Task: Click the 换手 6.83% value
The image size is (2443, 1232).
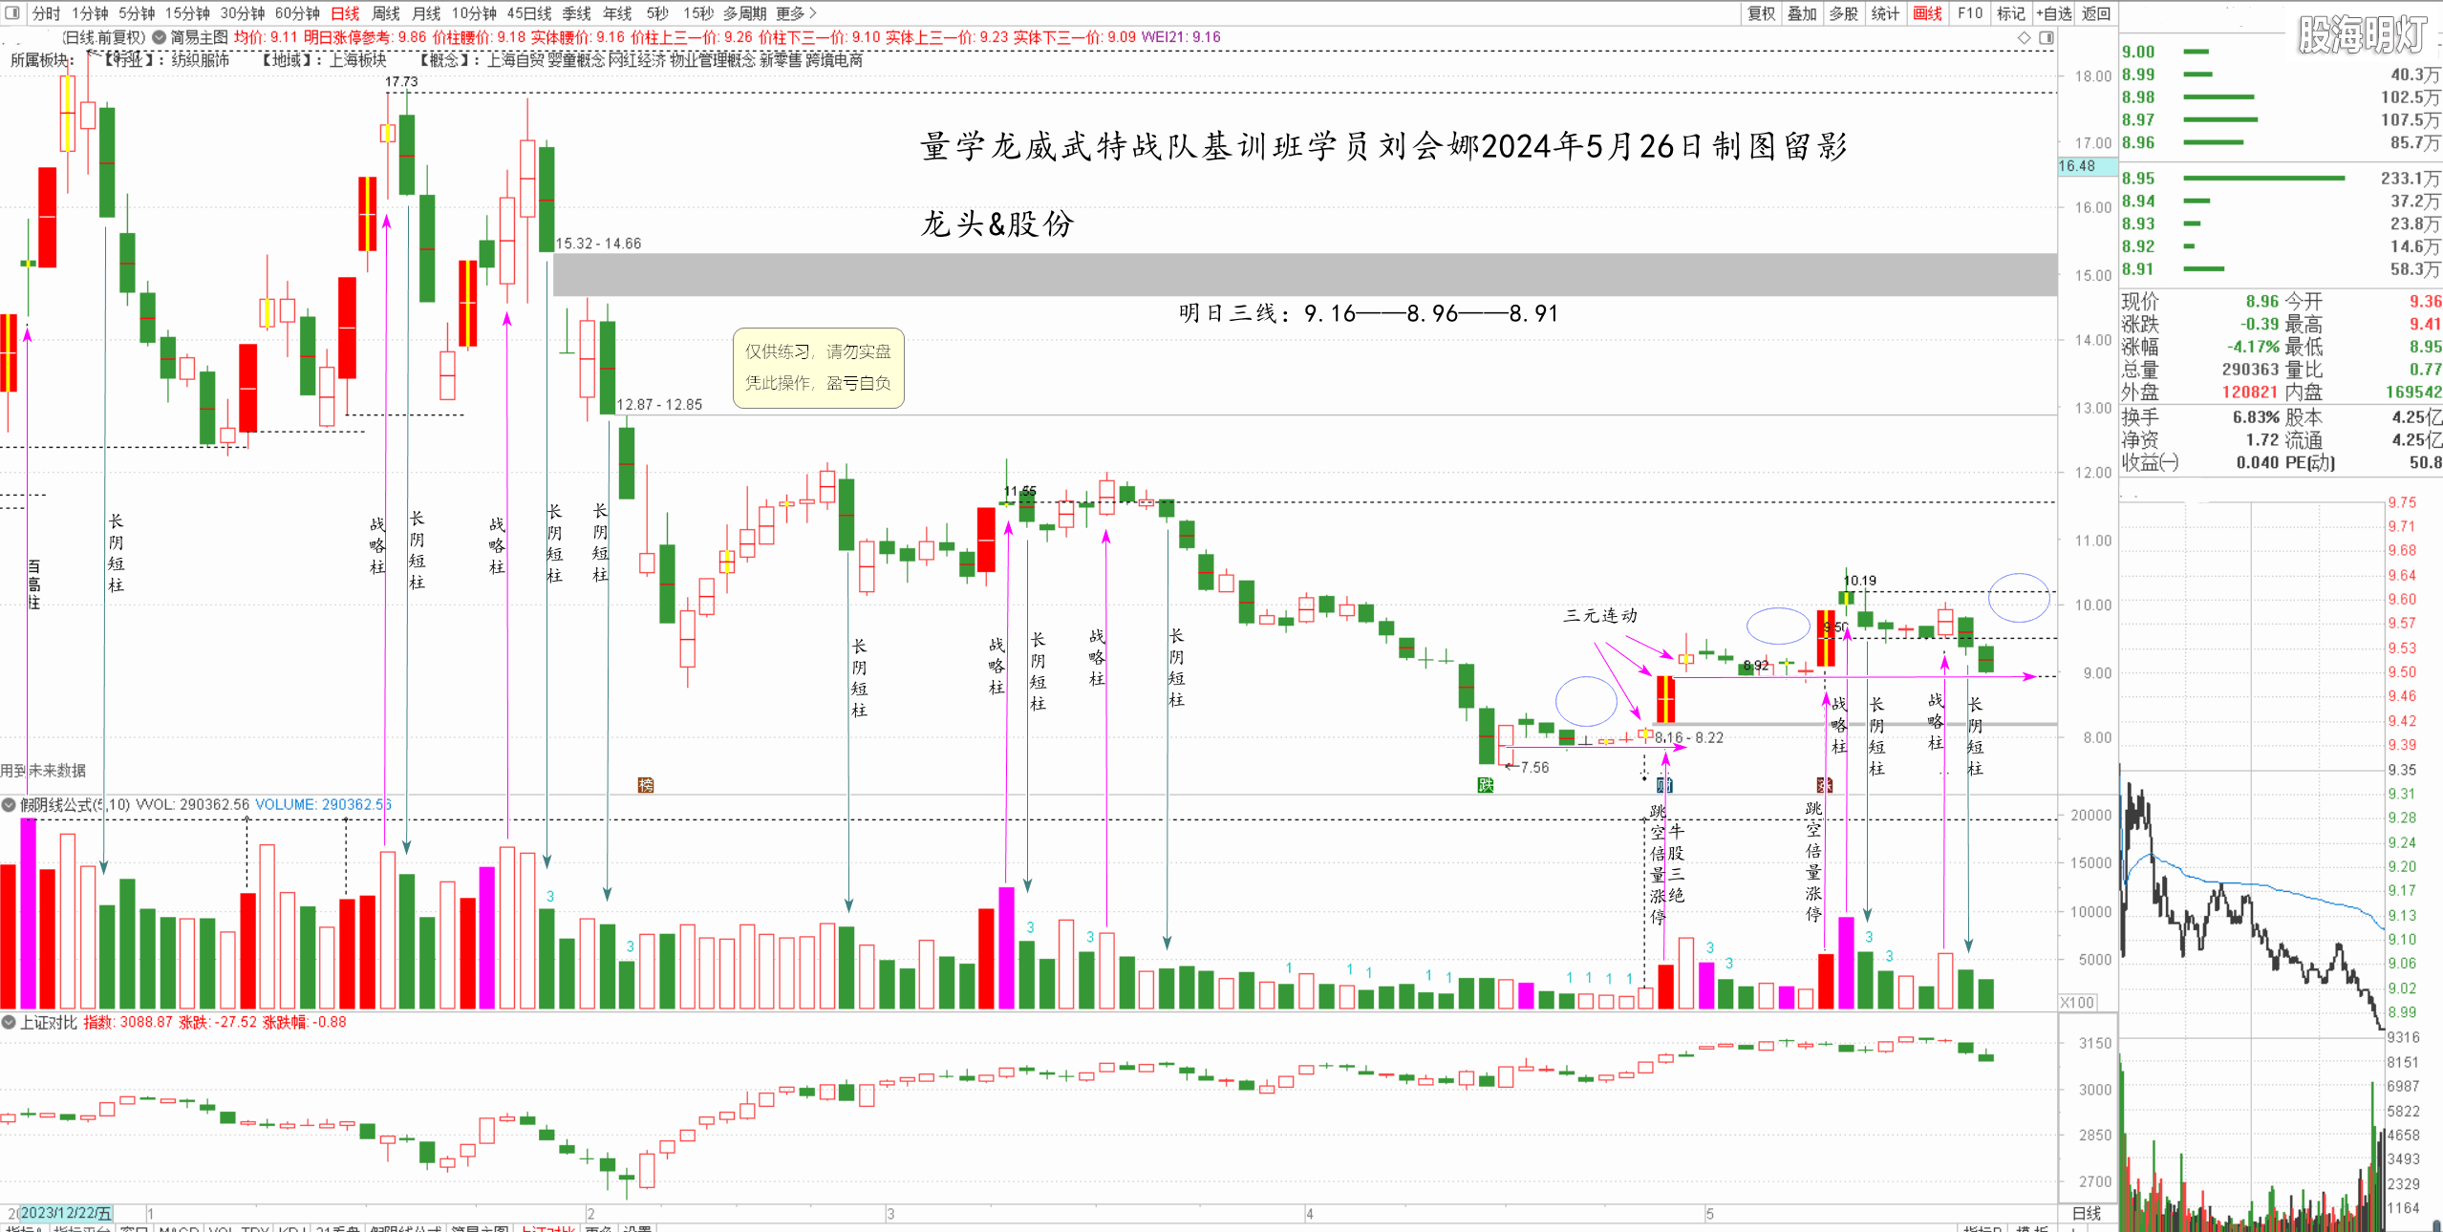Action: pyautogui.click(x=2256, y=416)
